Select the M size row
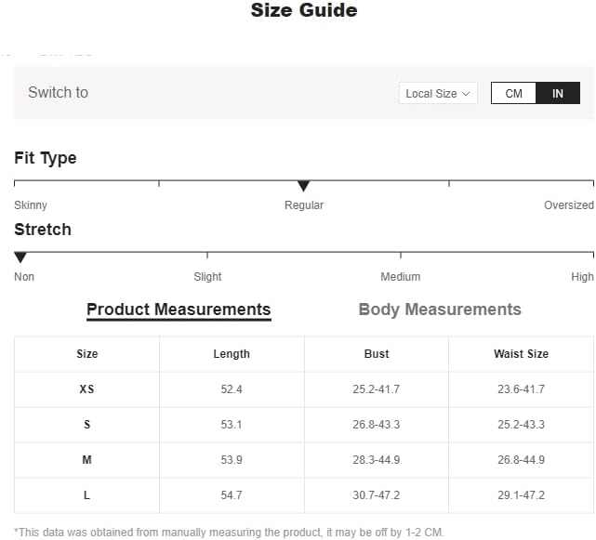The image size is (596, 540). [x=86, y=460]
